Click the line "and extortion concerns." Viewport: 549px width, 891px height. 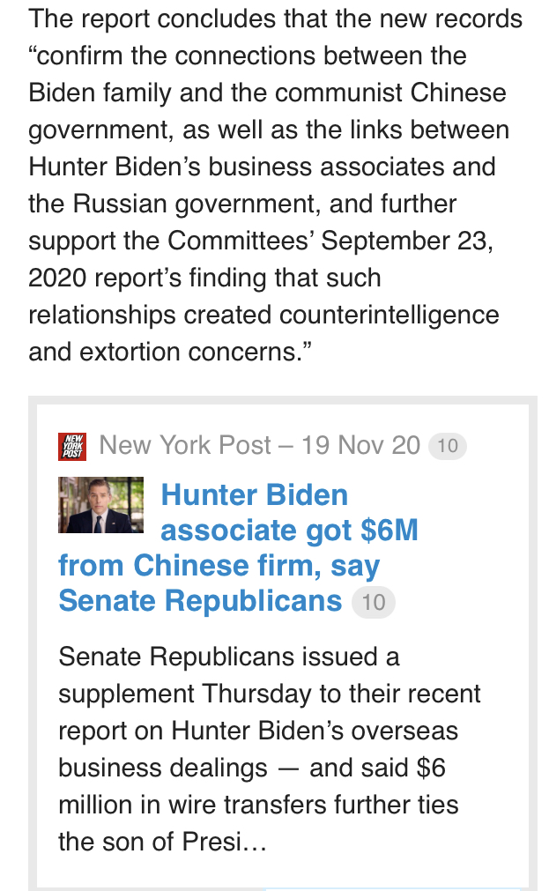[170, 352]
